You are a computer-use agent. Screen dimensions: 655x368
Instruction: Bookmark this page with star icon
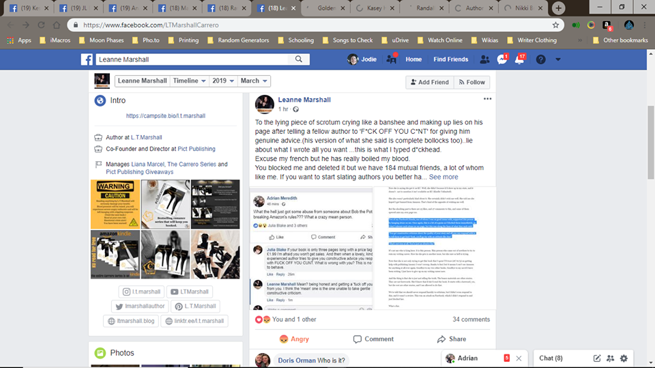tap(555, 25)
